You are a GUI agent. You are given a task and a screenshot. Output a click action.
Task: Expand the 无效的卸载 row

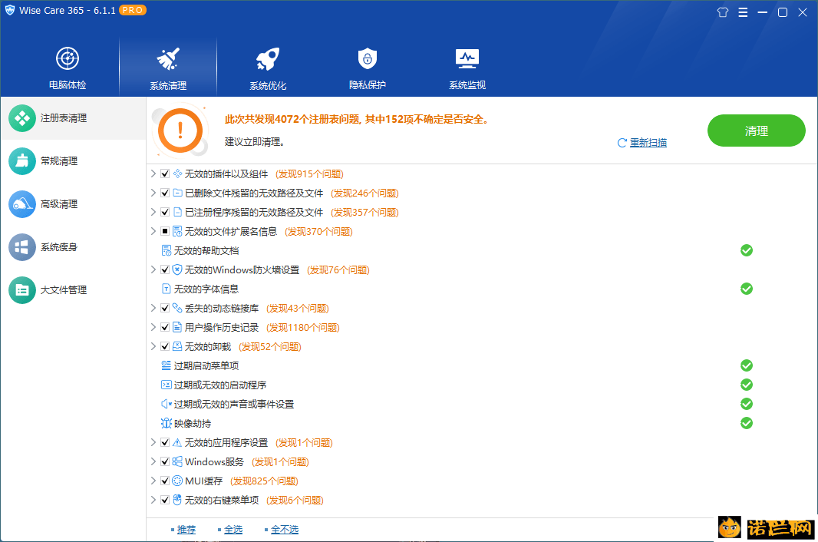(x=153, y=346)
